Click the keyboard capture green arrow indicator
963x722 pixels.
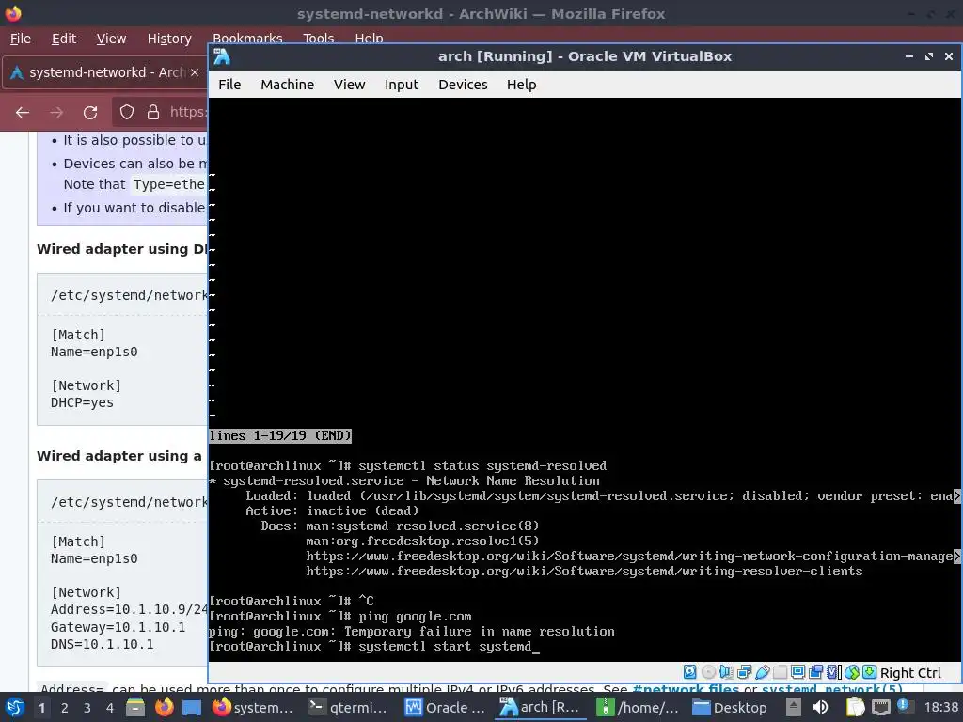(x=870, y=671)
